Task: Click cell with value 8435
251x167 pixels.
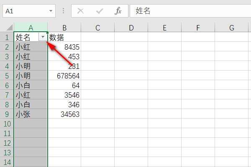Action: tap(64, 47)
